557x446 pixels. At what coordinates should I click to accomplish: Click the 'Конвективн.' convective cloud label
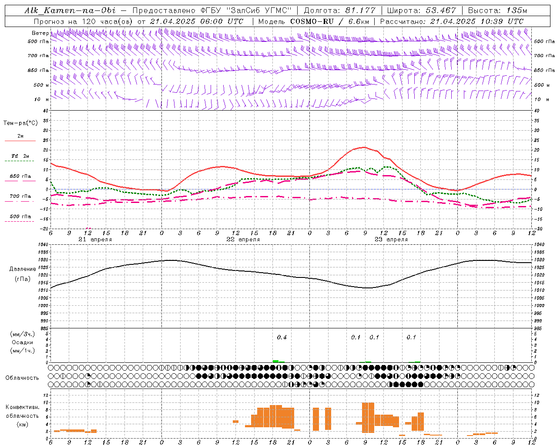pos(22,407)
